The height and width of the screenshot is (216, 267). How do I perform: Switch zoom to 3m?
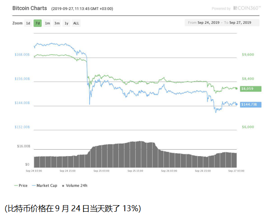57,23
